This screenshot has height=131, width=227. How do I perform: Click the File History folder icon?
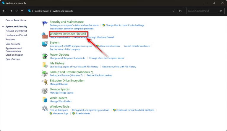pyautogui.click(x=45, y=65)
